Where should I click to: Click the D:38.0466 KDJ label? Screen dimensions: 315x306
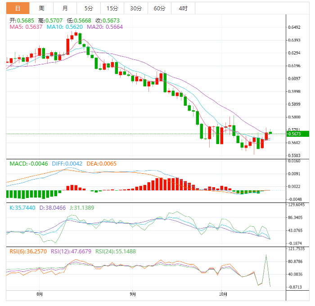pos(53,207)
